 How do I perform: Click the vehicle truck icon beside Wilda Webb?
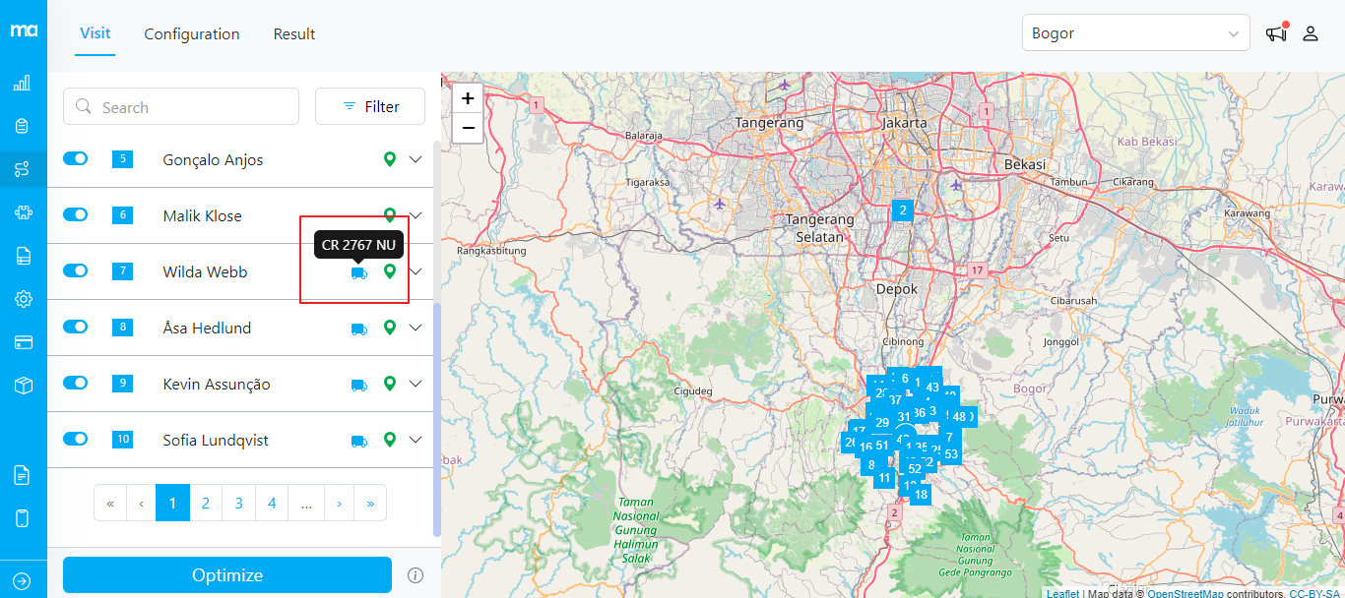click(x=357, y=272)
